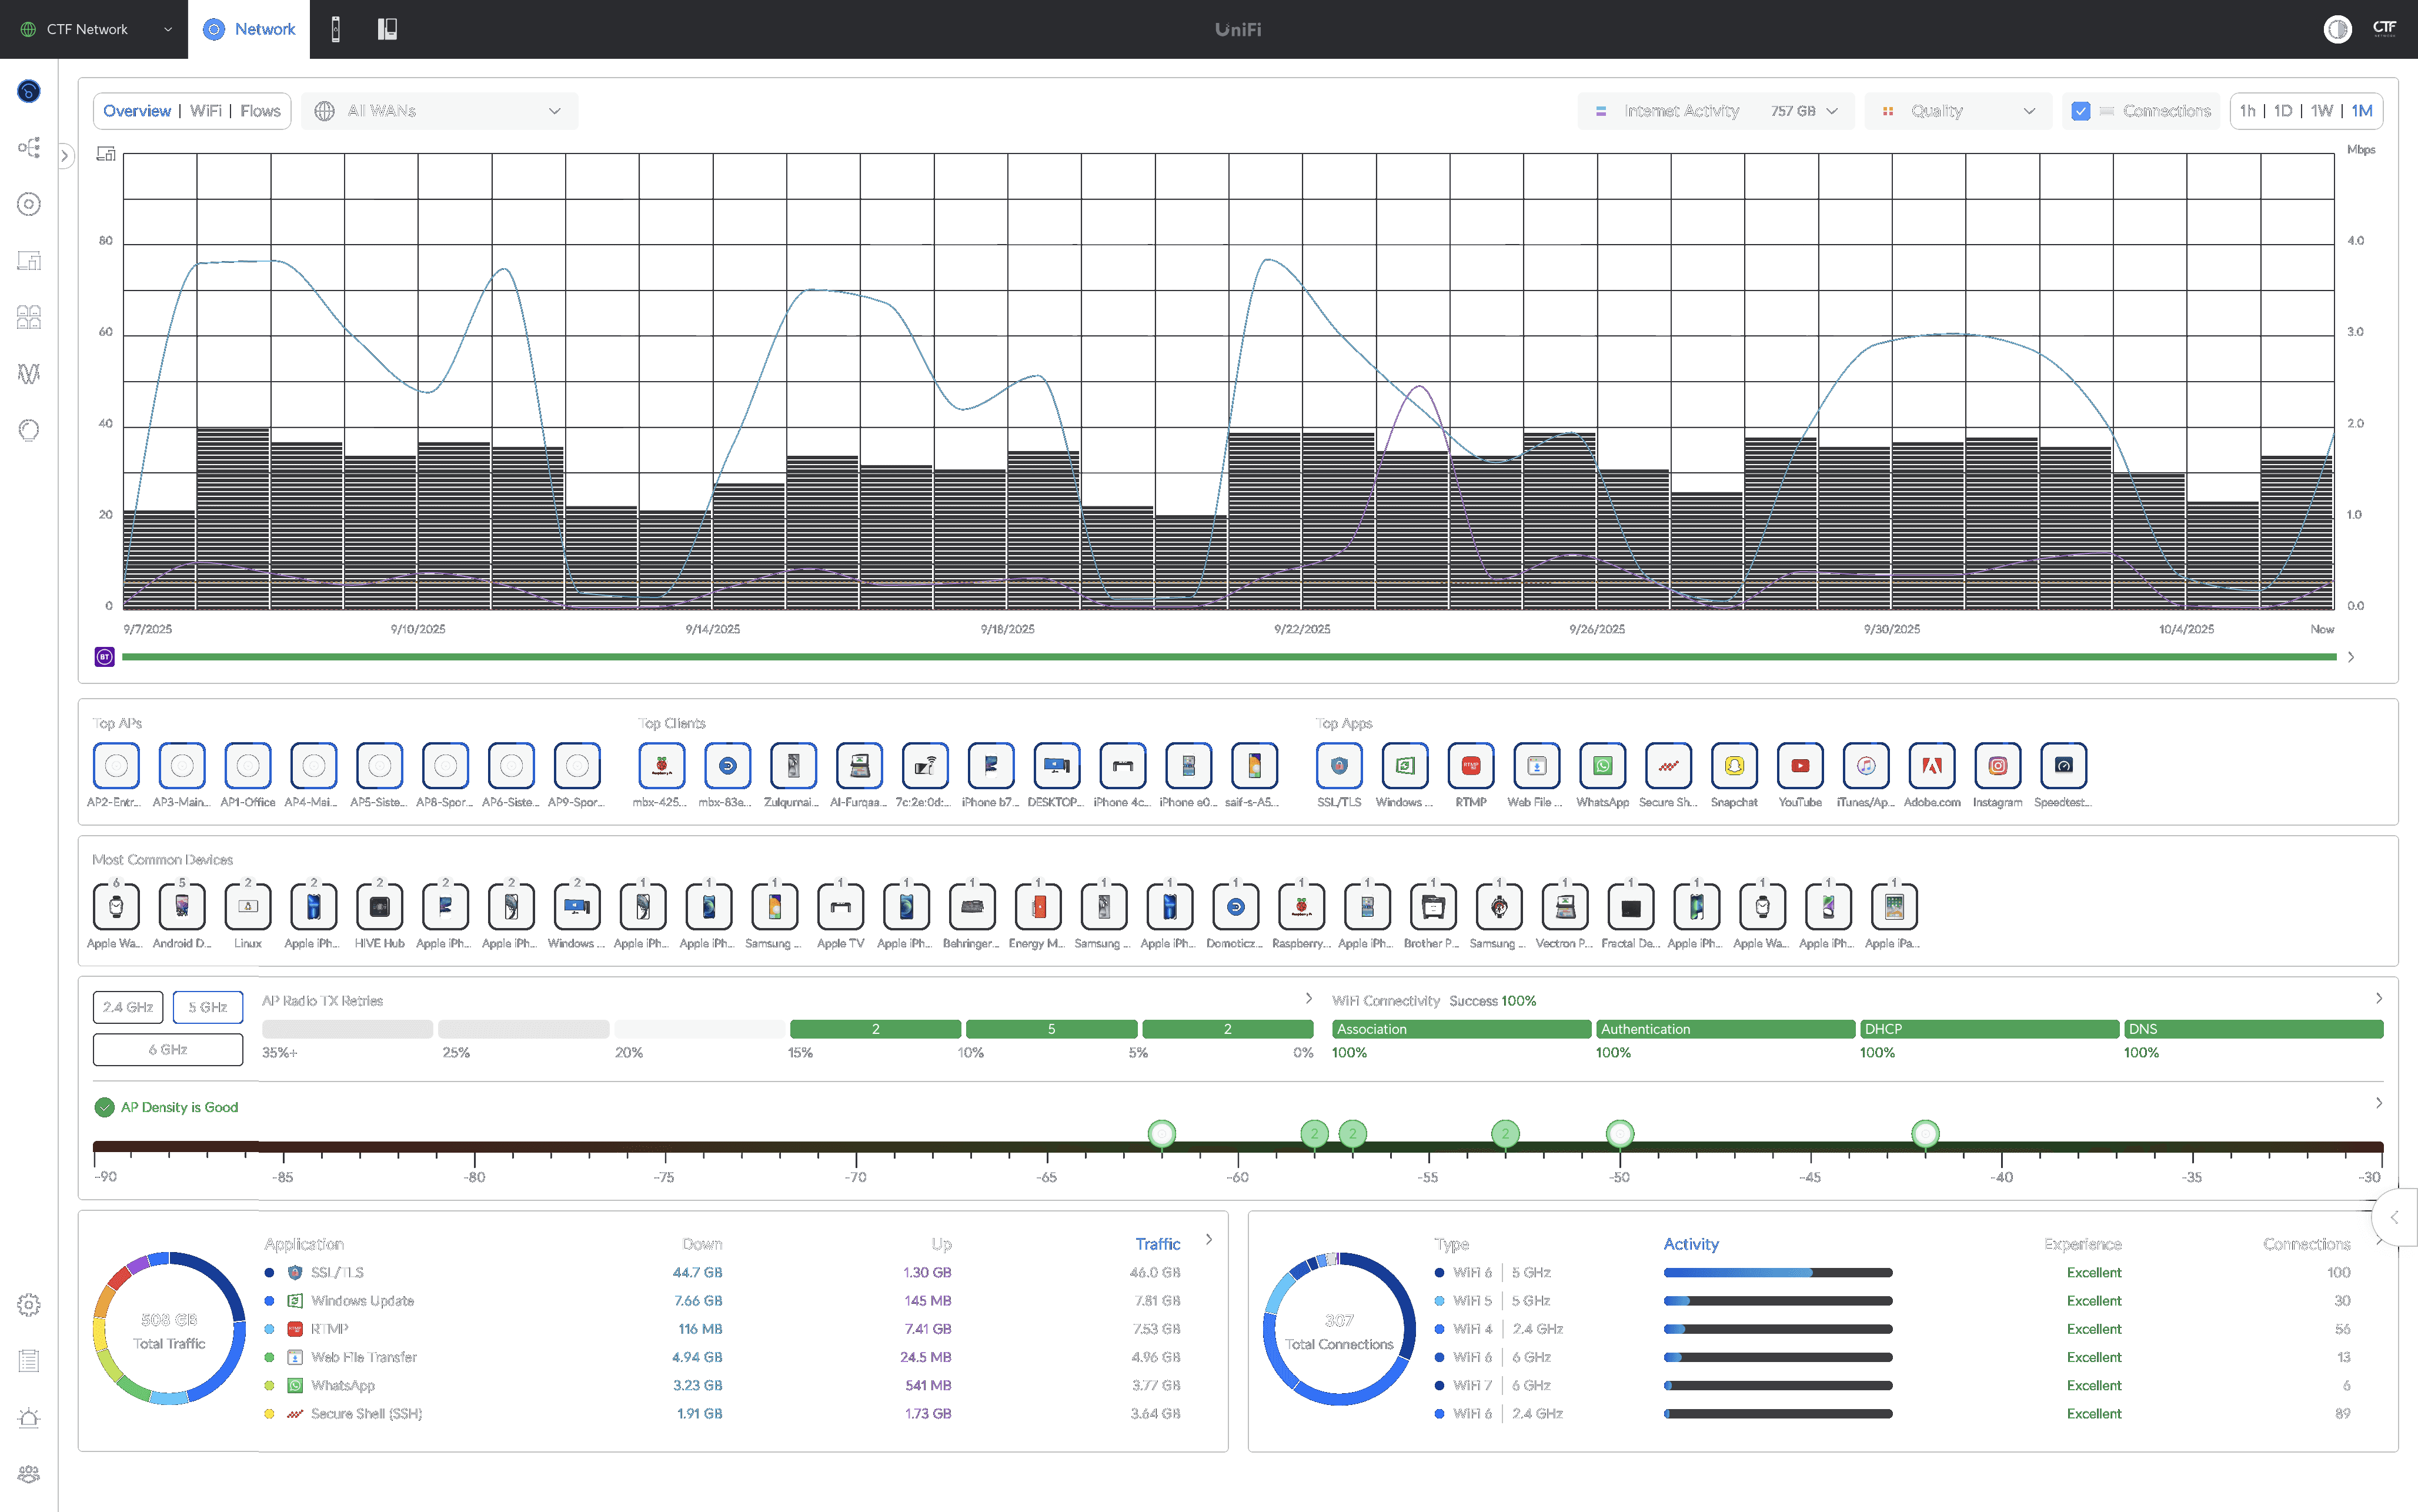
Task: Expand the Internet Activity dropdown
Action: point(1715,111)
